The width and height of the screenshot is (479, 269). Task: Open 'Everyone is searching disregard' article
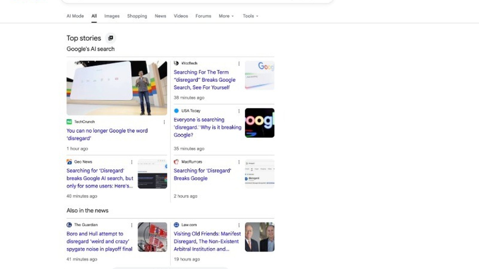point(207,127)
